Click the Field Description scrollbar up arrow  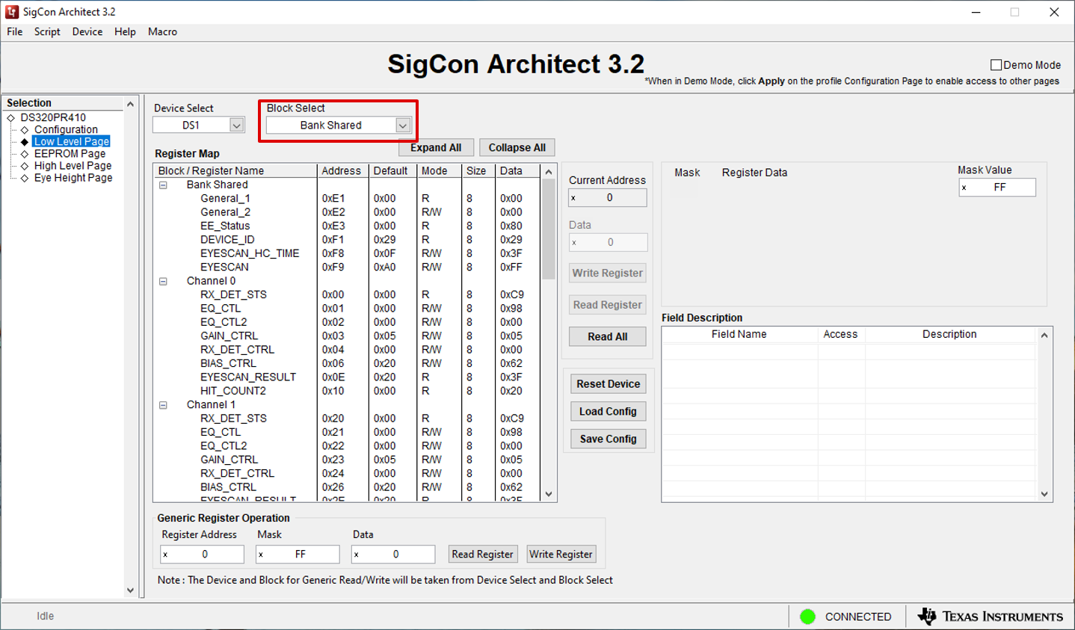[1044, 335]
